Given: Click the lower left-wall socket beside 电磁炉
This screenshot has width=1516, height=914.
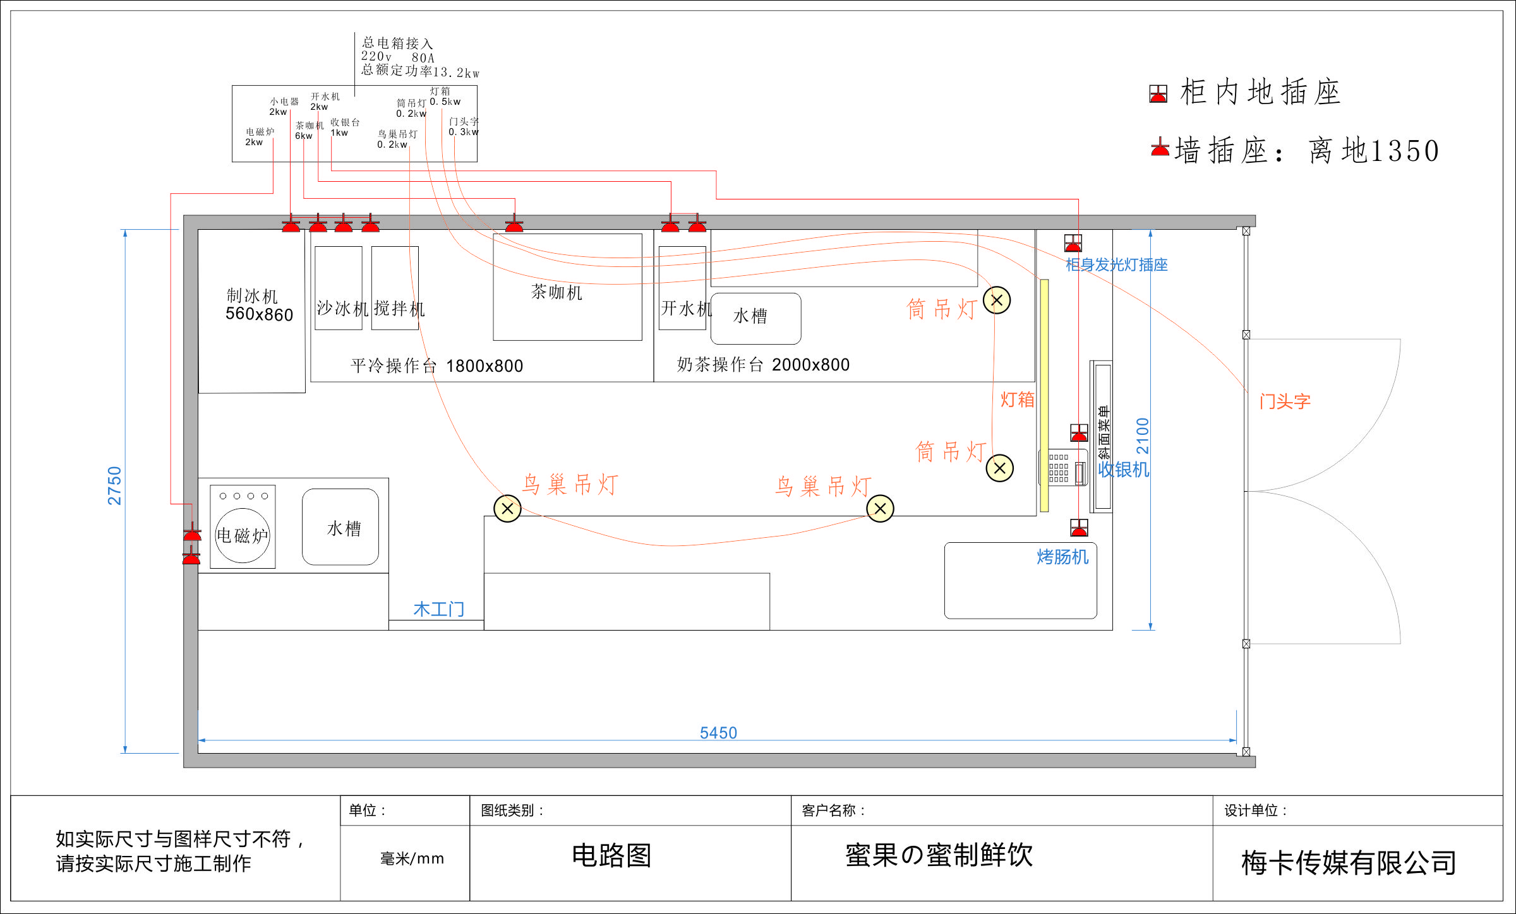Looking at the screenshot, I should click(x=191, y=555).
